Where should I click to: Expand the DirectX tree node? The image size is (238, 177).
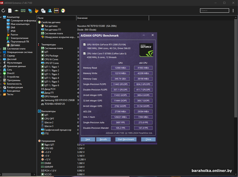coord(1,73)
